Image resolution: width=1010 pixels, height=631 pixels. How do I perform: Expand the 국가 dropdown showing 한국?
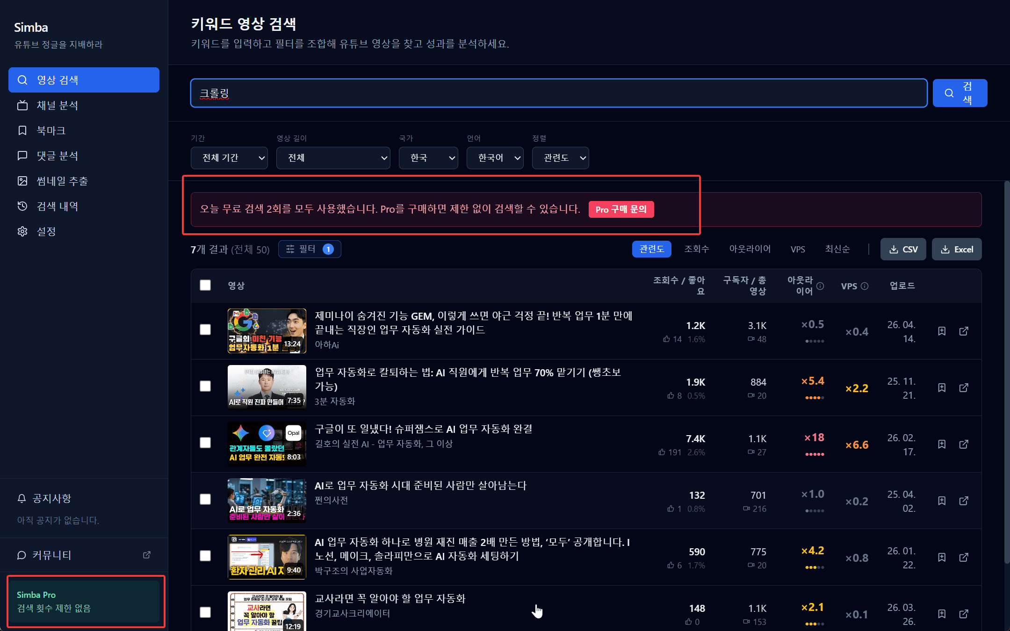click(428, 158)
